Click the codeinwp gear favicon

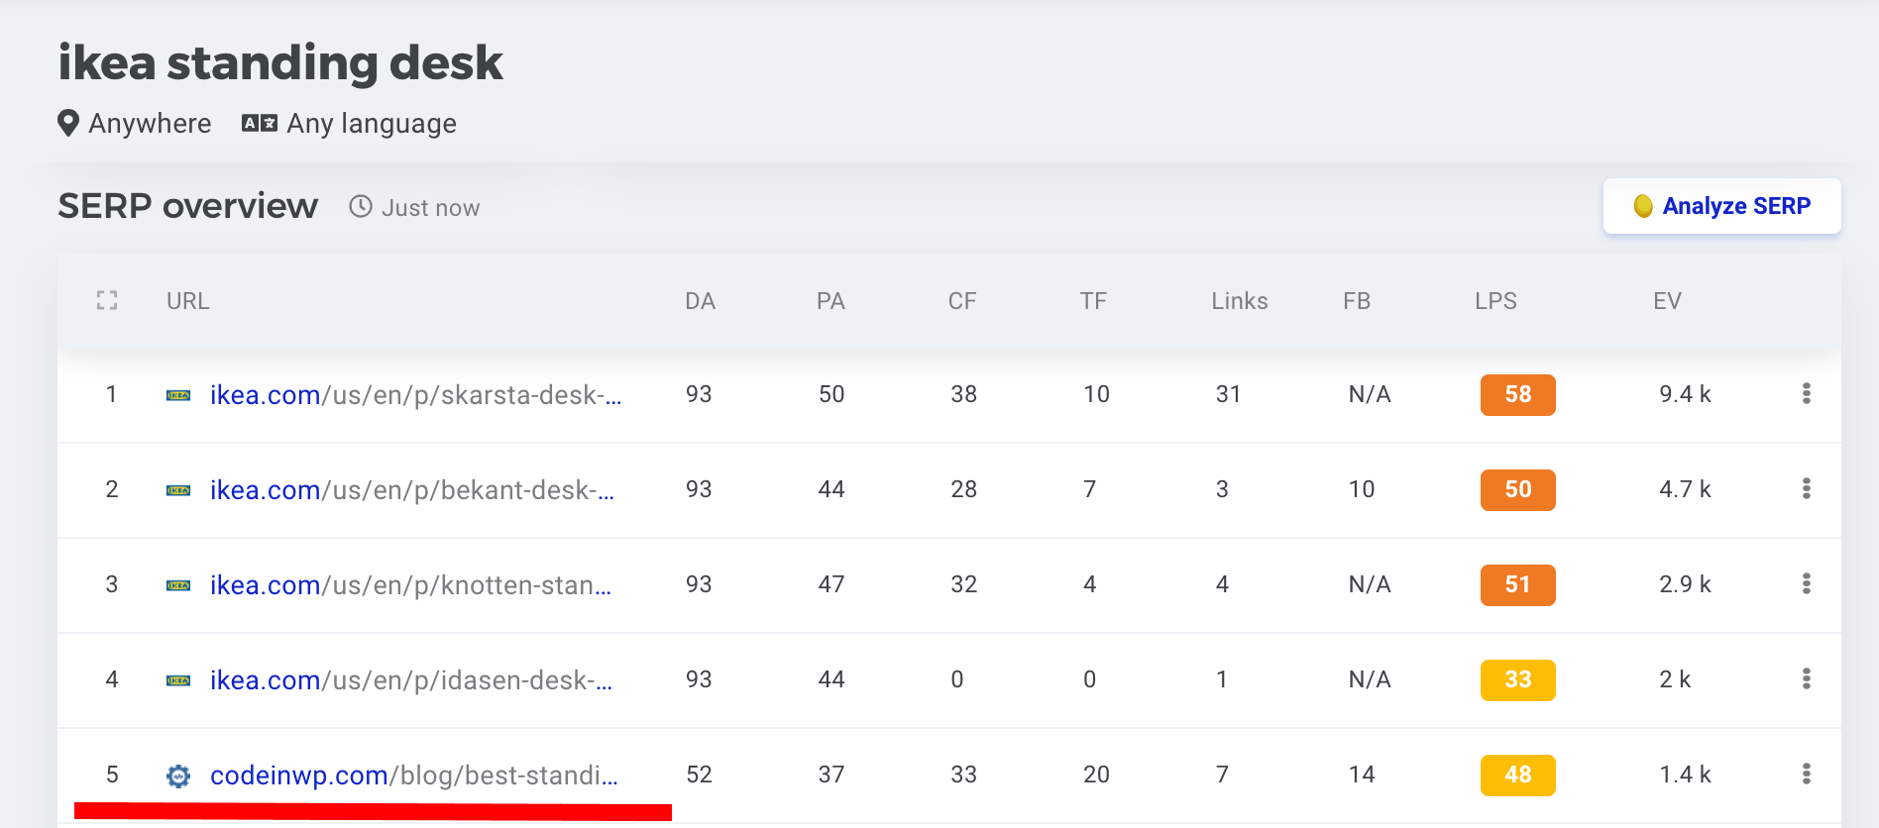click(178, 776)
